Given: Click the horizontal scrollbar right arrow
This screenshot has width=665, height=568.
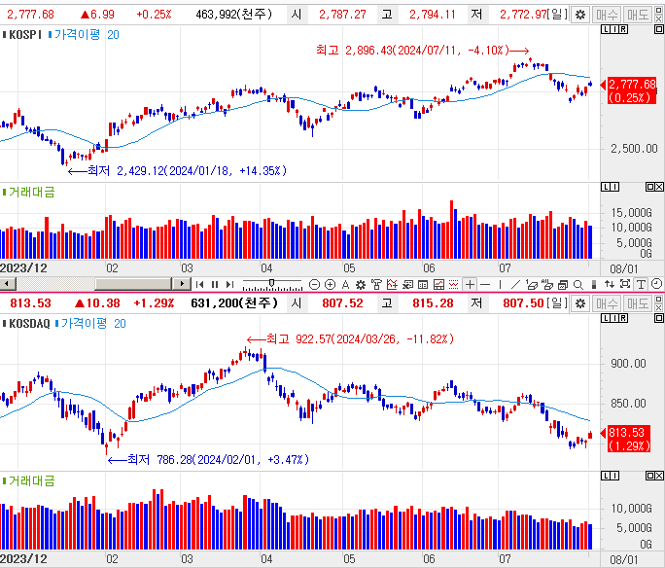Looking at the screenshot, I should point(183,283).
